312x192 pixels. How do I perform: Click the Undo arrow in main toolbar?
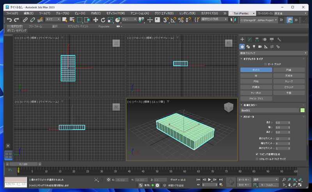9,20
